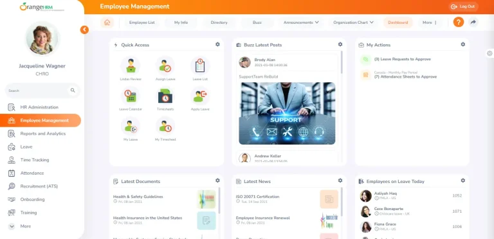Open Recruitment (ATS) in the sidebar
The height and width of the screenshot is (239, 494).
coord(40,186)
